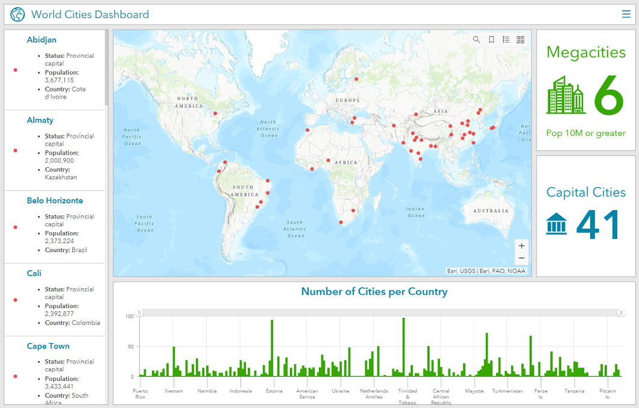The width and height of the screenshot is (639, 408).
Task: Click the Megacities buildings icon
Action: pos(566,95)
